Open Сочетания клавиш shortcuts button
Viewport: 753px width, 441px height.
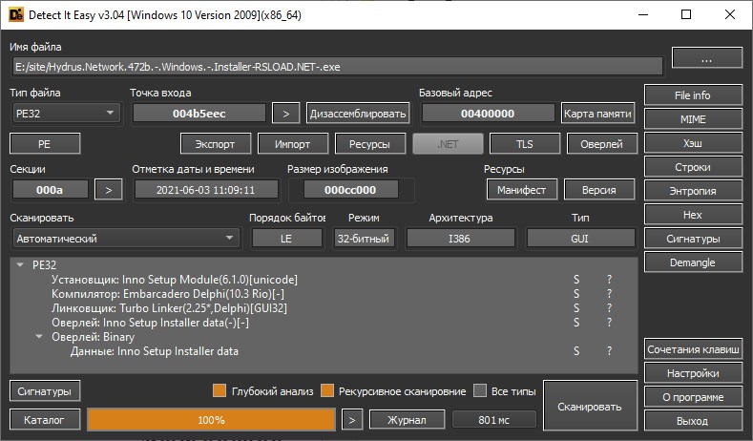[x=693, y=349]
